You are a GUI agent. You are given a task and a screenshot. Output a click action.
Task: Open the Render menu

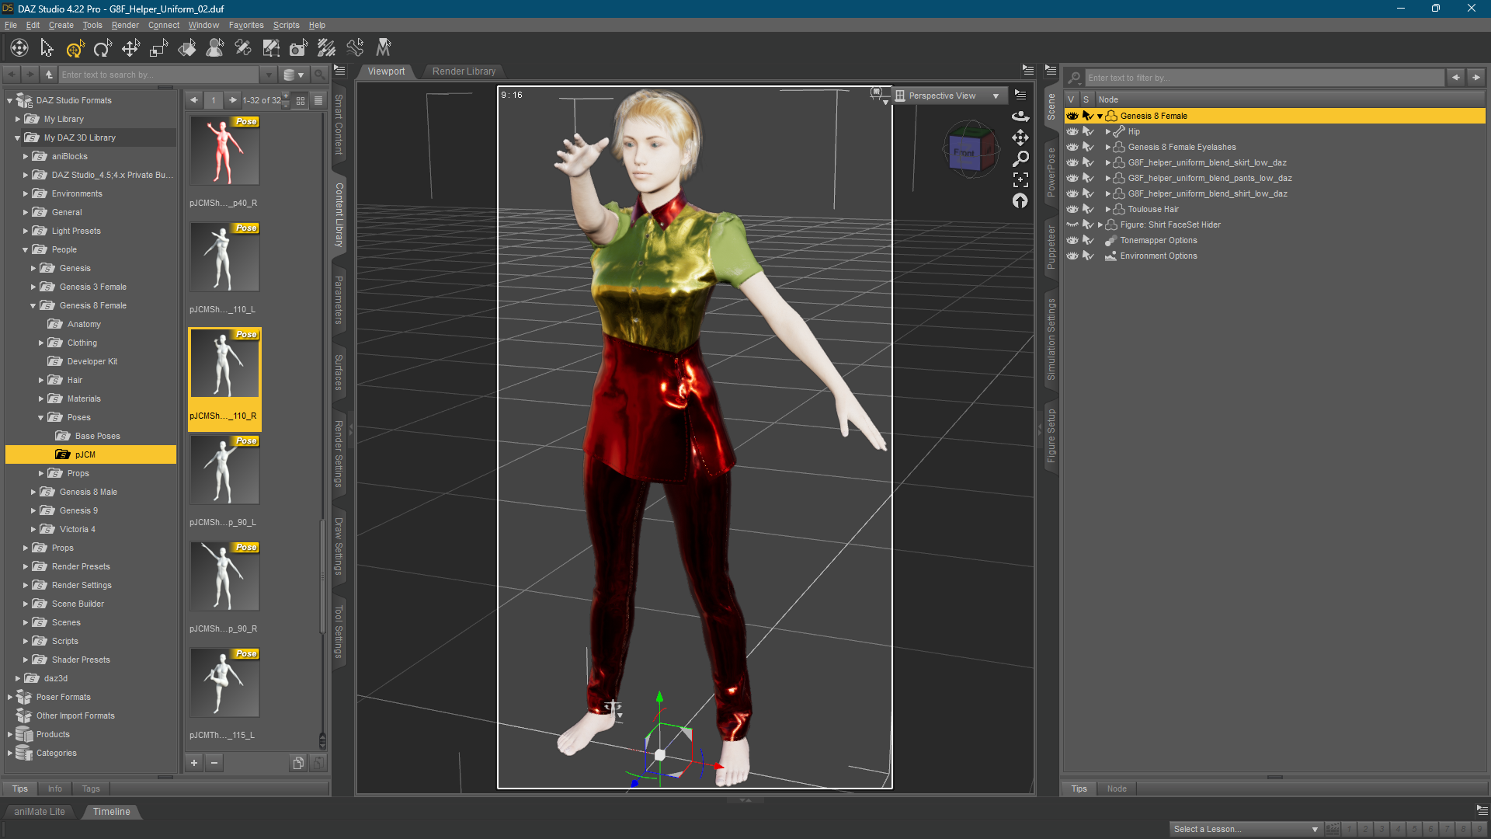pyautogui.click(x=124, y=25)
